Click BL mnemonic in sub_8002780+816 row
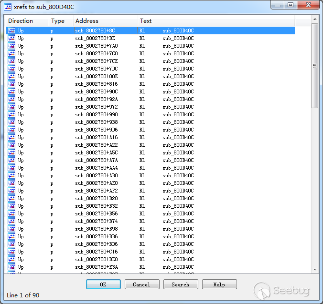Viewport: 323px width, 304px height. (142, 84)
